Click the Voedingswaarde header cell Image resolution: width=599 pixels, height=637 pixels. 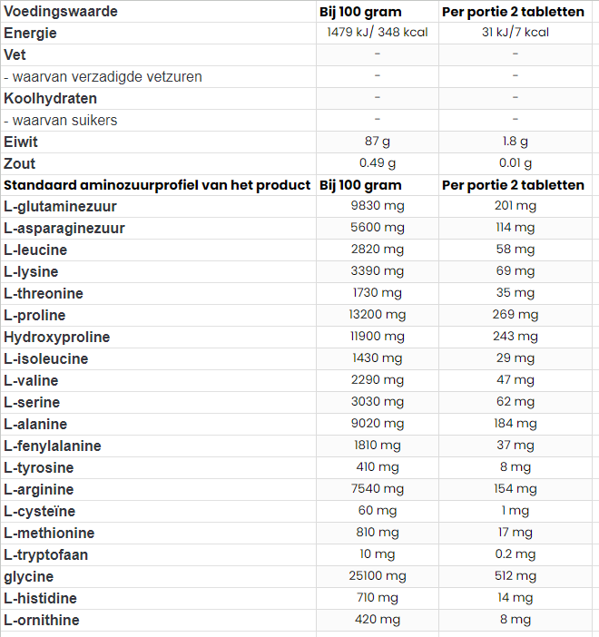tap(61, 12)
